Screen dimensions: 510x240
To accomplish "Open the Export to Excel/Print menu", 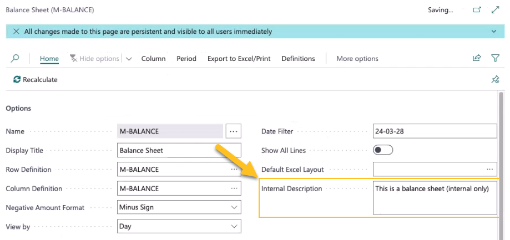I will click(239, 59).
